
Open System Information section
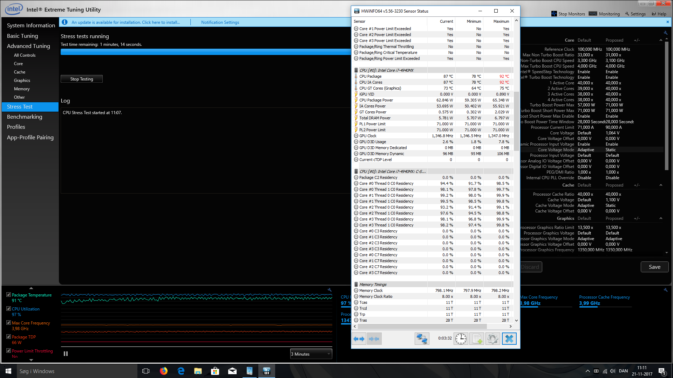pos(31,25)
